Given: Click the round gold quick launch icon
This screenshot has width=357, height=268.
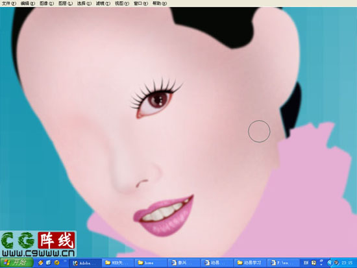Looking at the screenshot, I should [x=56, y=263].
